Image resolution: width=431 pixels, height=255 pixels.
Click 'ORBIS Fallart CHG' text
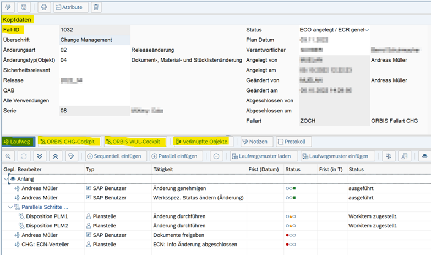(395, 121)
